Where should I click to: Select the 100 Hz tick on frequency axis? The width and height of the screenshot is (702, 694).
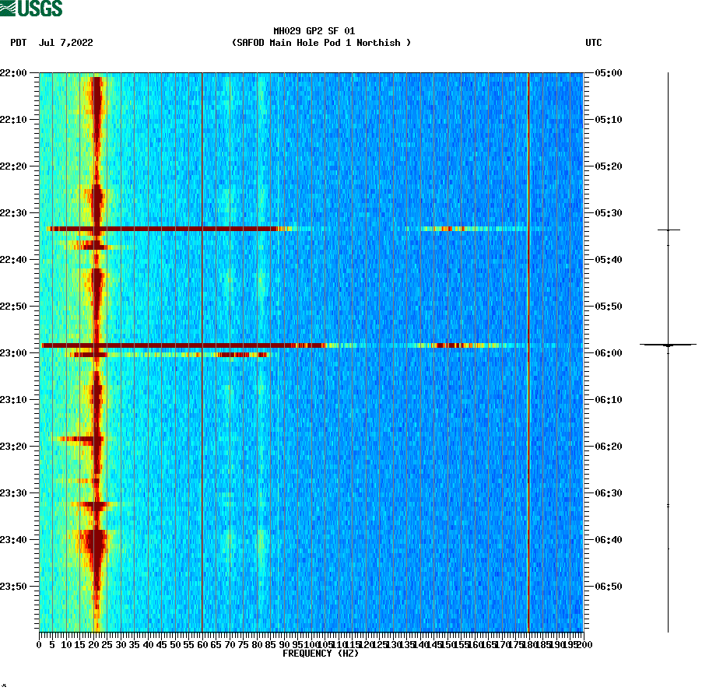tap(310, 644)
